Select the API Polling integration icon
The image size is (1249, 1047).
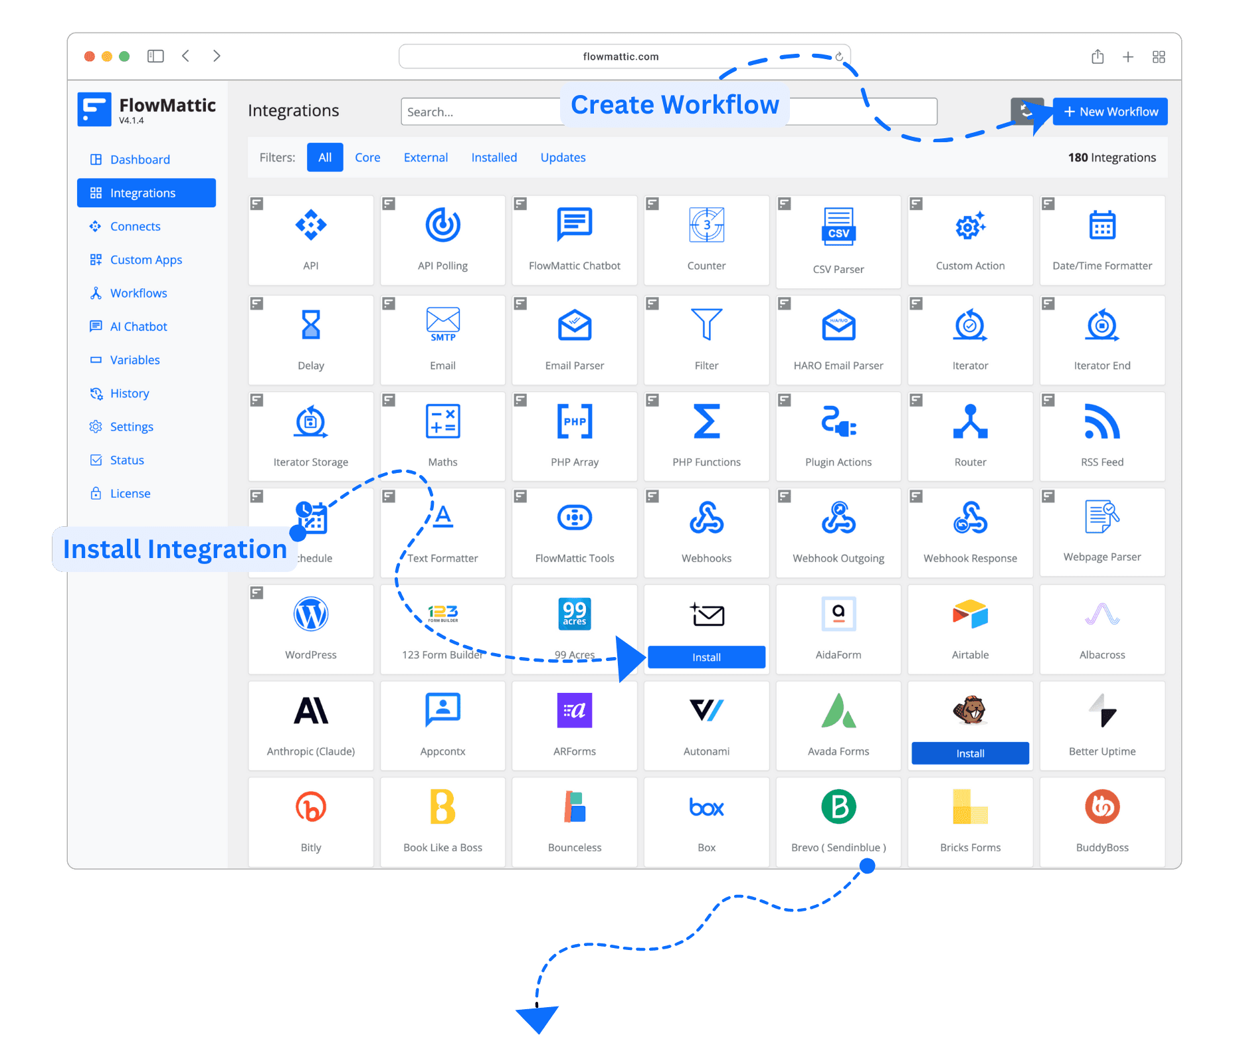(442, 225)
